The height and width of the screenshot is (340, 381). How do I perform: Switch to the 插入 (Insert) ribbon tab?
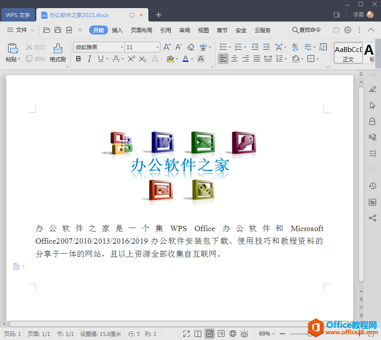click(117, 30)
